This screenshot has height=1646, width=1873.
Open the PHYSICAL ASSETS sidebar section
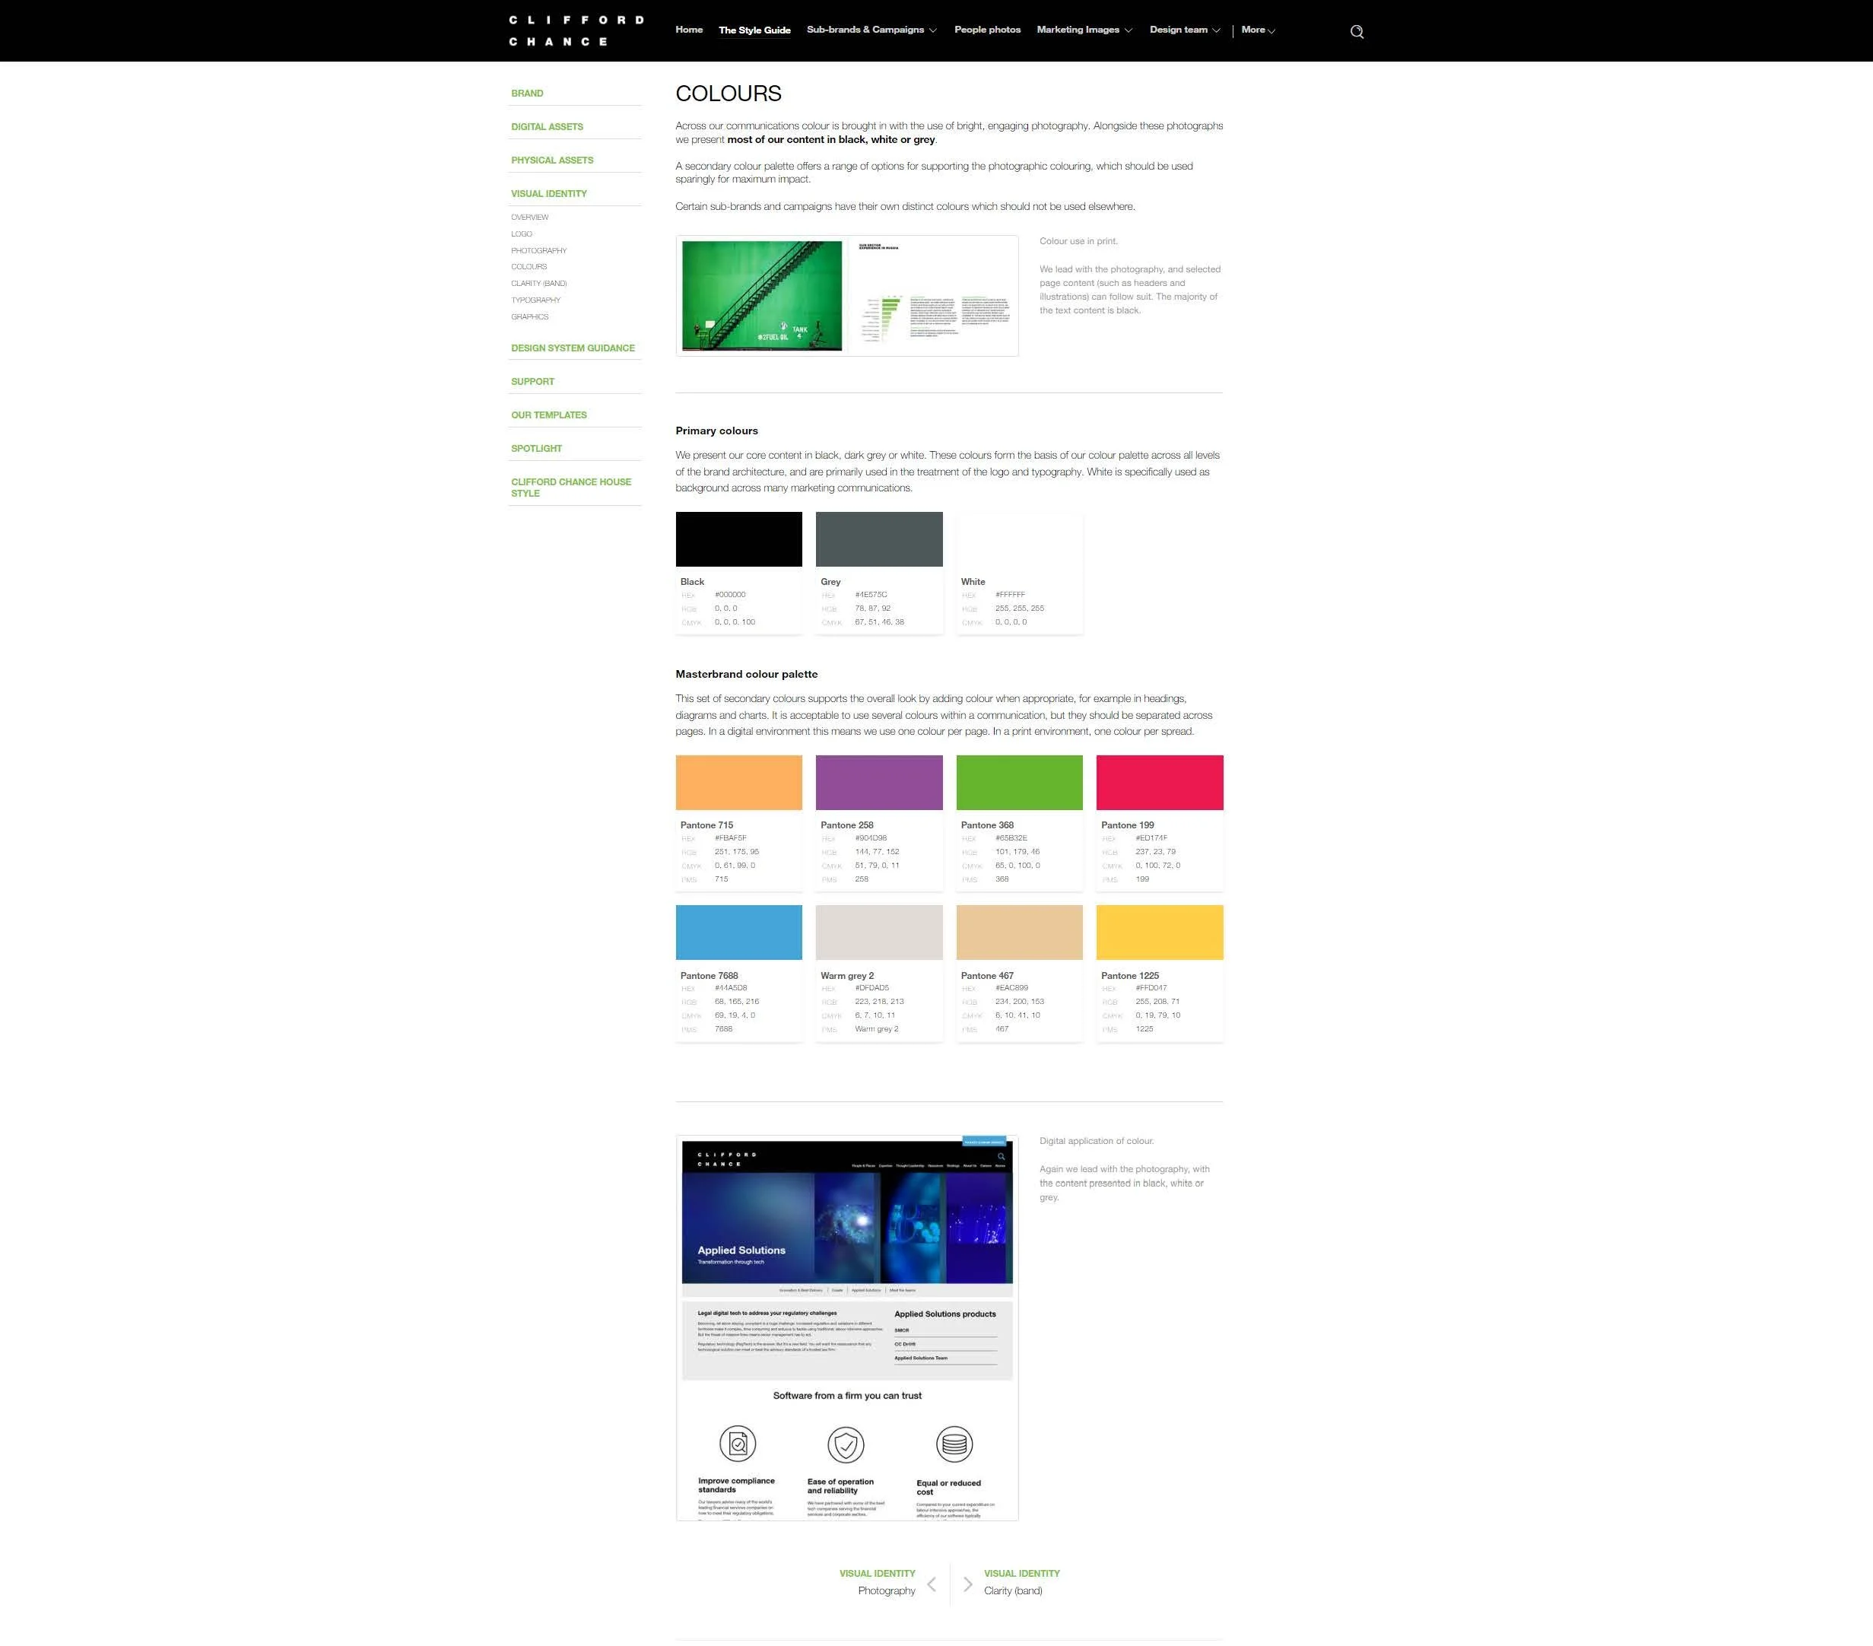[553, 160]
